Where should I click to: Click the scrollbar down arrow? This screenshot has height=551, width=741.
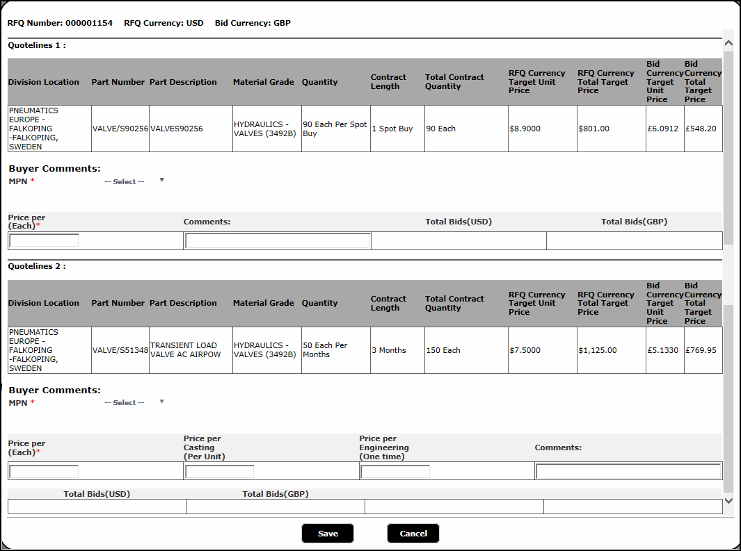click(x=728, y=501)
